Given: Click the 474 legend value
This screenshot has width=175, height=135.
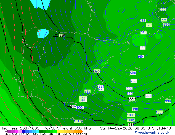Looking at the screenshot, I should [x=8, y=134].
